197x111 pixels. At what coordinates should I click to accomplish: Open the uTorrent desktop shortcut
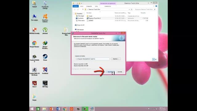(45, 31)
